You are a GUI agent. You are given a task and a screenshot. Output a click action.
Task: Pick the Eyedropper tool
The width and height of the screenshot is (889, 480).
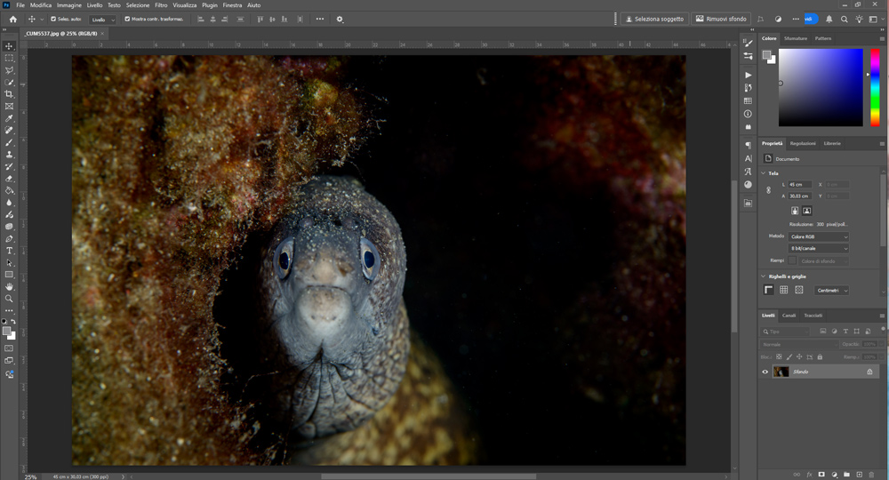coord(9,118)
